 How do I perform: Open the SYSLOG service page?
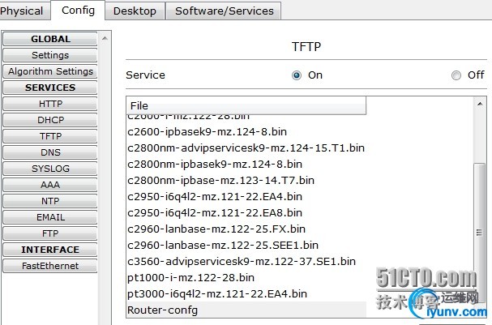click(50, 169)
